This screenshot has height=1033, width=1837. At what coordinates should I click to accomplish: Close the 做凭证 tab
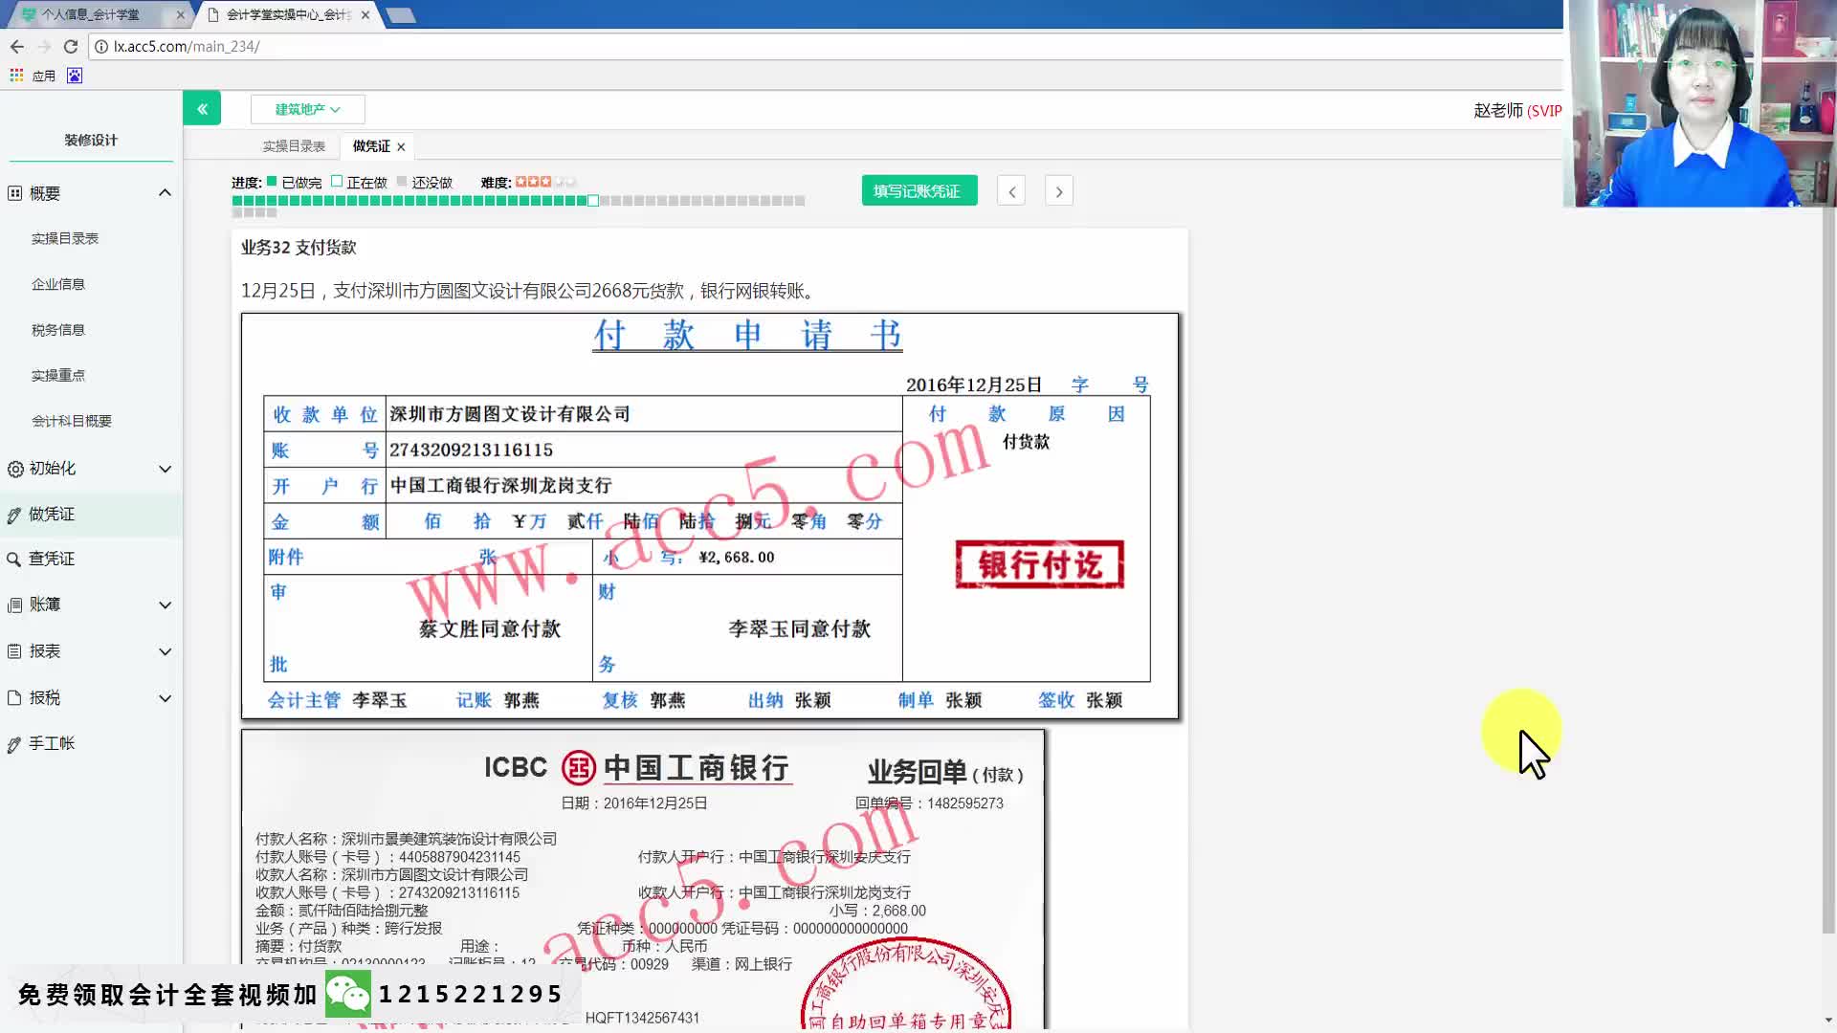(x=401, y=147)
